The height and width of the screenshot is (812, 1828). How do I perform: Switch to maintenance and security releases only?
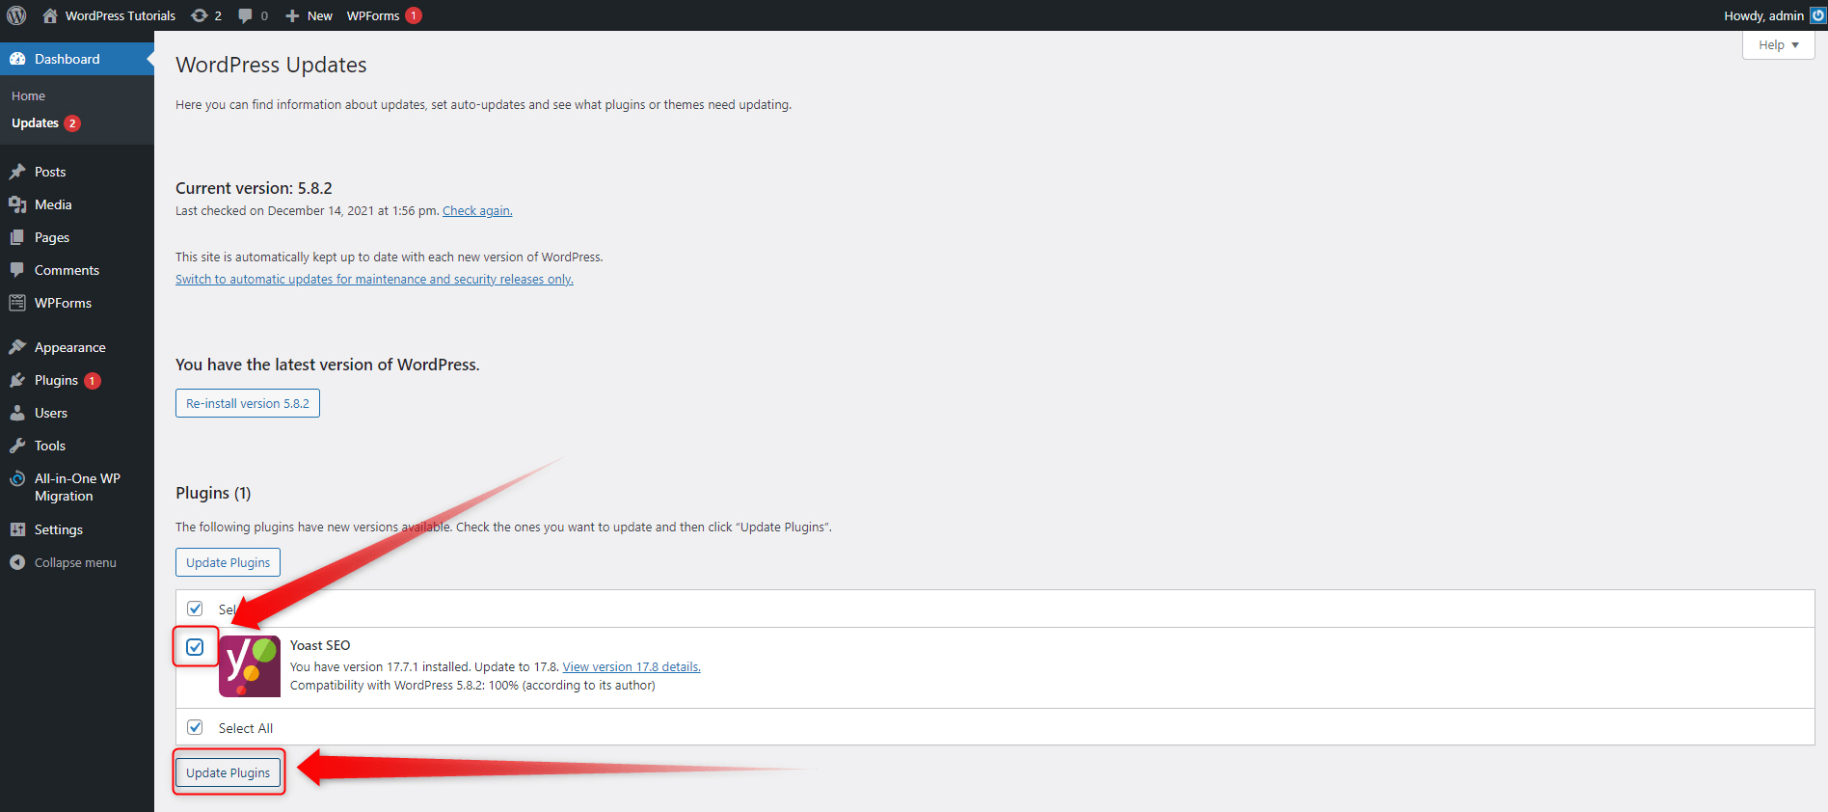(374, 279)
